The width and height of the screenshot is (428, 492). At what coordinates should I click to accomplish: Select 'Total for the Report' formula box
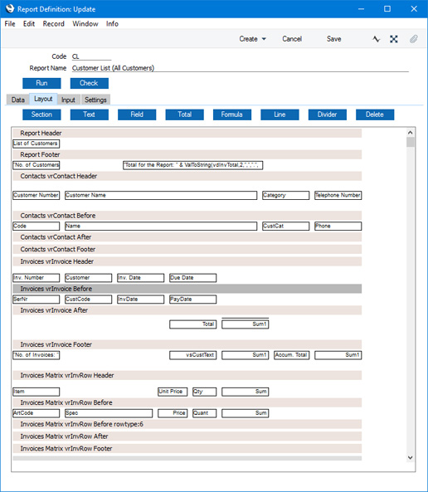pos(193,165)
